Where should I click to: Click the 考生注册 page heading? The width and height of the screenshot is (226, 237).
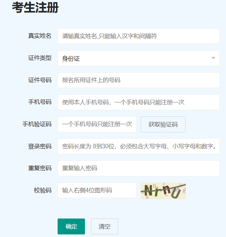(35, 7)
